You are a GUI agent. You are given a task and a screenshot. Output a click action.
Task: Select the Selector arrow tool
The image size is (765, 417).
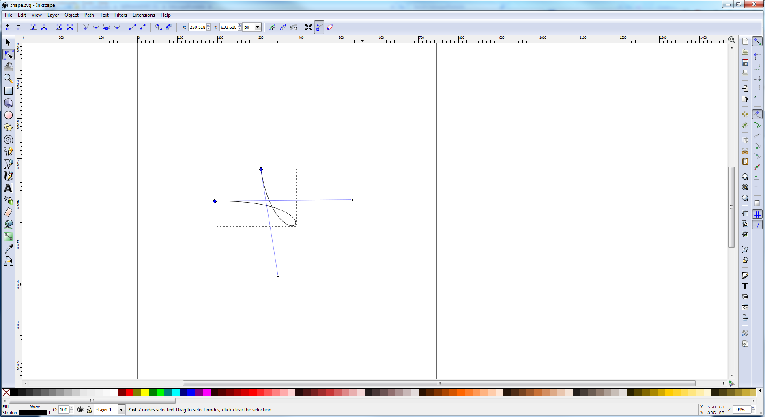(8, 43)
